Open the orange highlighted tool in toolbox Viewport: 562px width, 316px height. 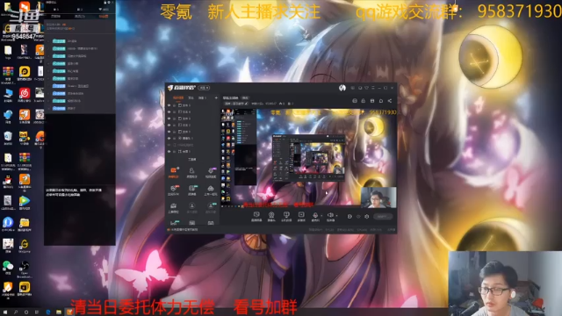point(174,172)
